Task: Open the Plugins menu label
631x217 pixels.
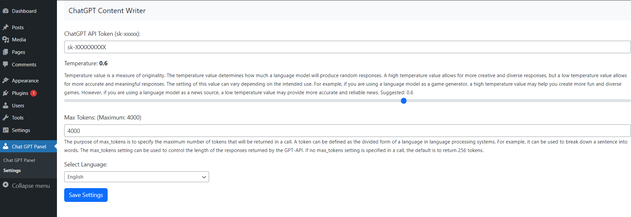Action: 20,93
